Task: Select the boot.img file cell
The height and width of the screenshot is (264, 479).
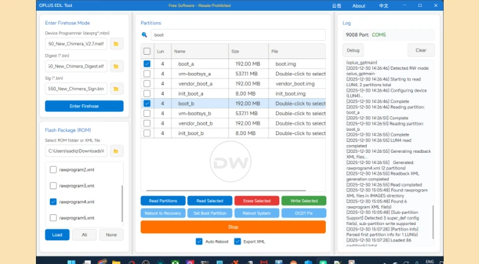Action: [297, 64]
